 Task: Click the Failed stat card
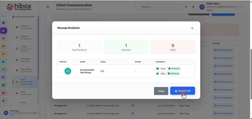click(x=173, y=47)
